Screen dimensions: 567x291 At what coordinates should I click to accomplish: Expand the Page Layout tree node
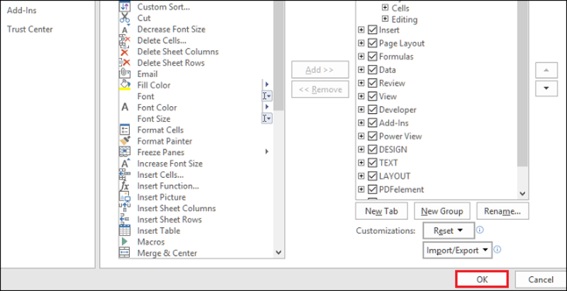[x=361, y=43]
